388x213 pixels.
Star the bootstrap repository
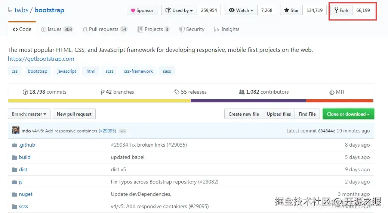tap(291, 10)
